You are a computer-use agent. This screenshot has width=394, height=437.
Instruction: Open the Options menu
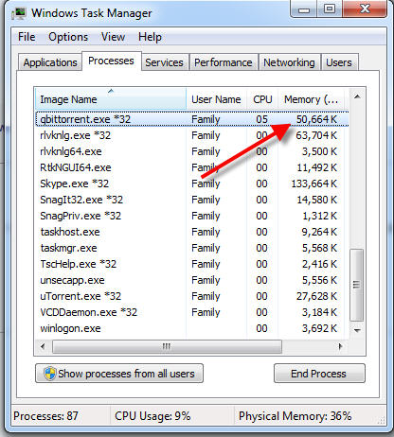68,37
